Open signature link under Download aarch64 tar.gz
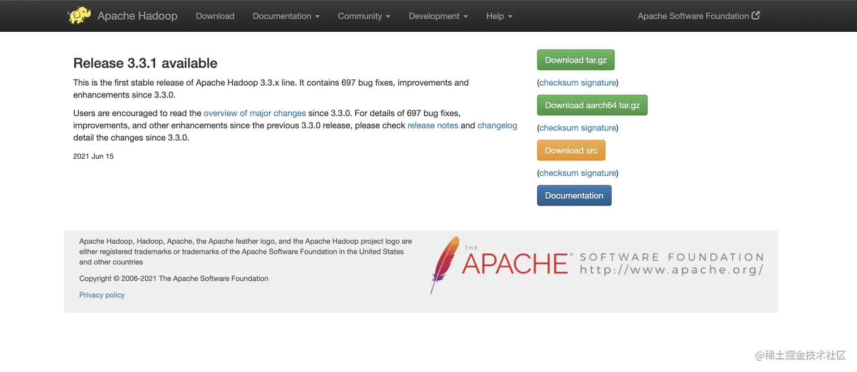Viewport: 857px width, 372px height. [x=598, y=128]
